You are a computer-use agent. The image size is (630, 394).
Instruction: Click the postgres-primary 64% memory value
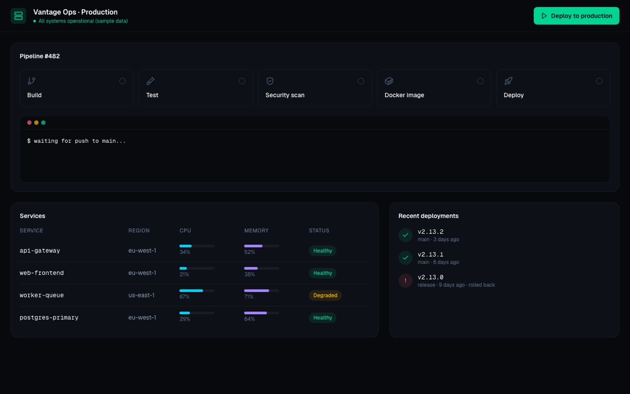point(249,319)
